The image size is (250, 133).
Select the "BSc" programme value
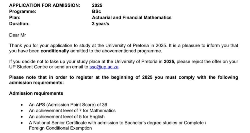[x=96, y=11]
